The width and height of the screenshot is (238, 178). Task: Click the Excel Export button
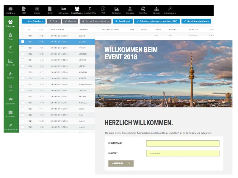[x=123, y=21]
